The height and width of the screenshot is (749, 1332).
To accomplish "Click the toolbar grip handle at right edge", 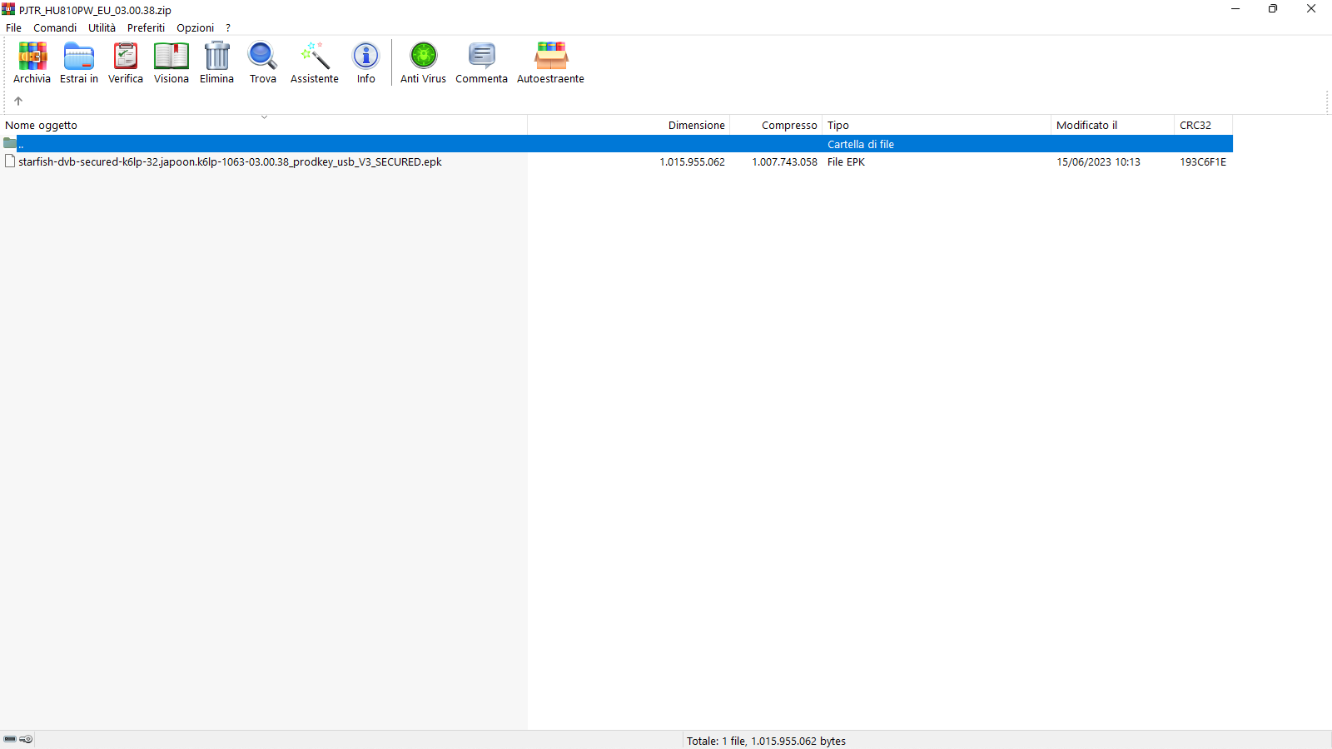I will [x=1327, y=101].
